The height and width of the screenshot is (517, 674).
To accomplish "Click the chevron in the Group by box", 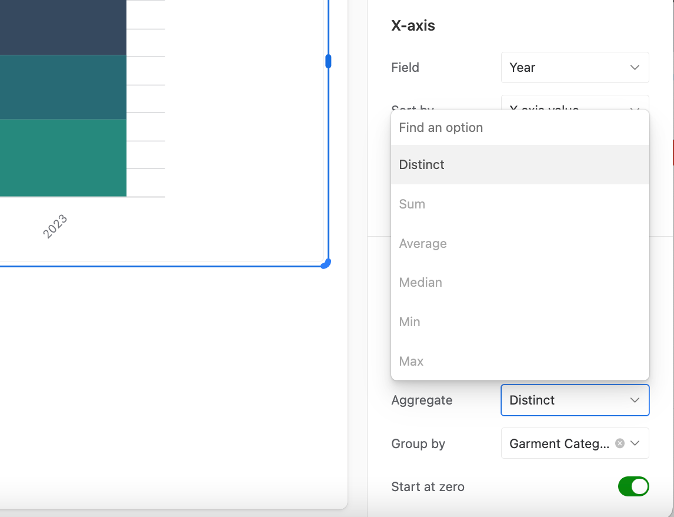I will point(635,443).
